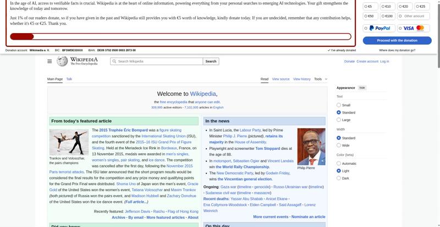Open the View history tab
Image resolution: width=440 pixels, height=227 pixels.
pos(301,79)
